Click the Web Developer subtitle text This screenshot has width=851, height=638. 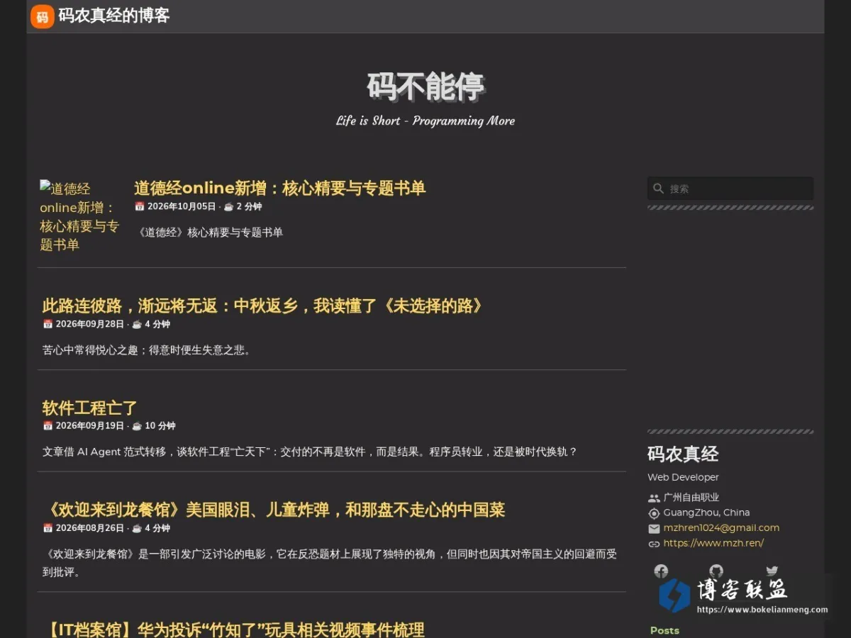(x=683, y=477)
